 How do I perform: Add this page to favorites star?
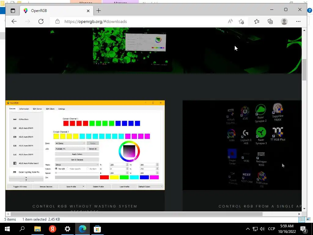(241, 21)
